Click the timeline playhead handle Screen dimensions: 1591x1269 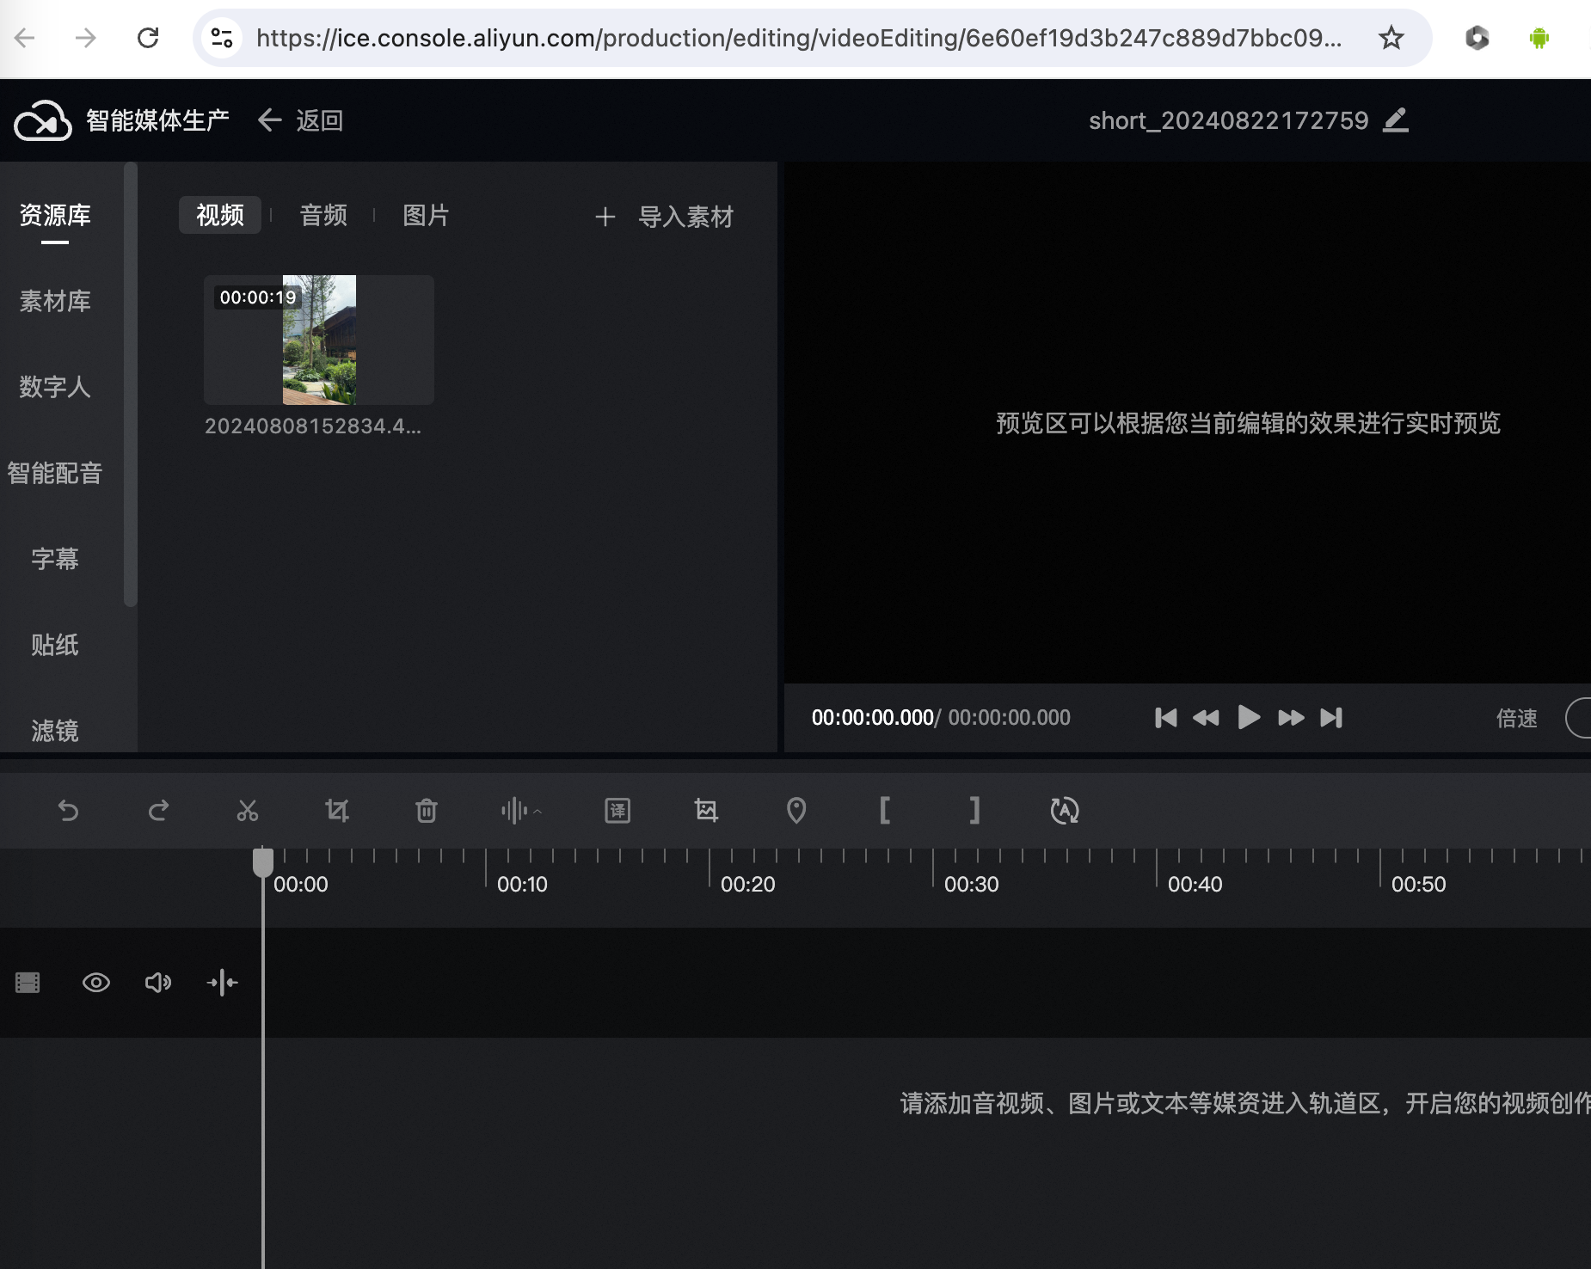263,861
